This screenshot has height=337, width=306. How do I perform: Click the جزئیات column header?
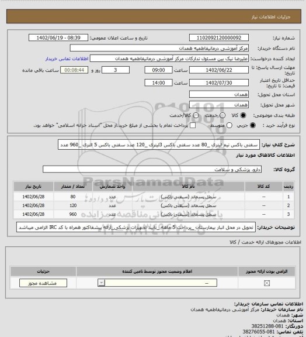point(43,271)
